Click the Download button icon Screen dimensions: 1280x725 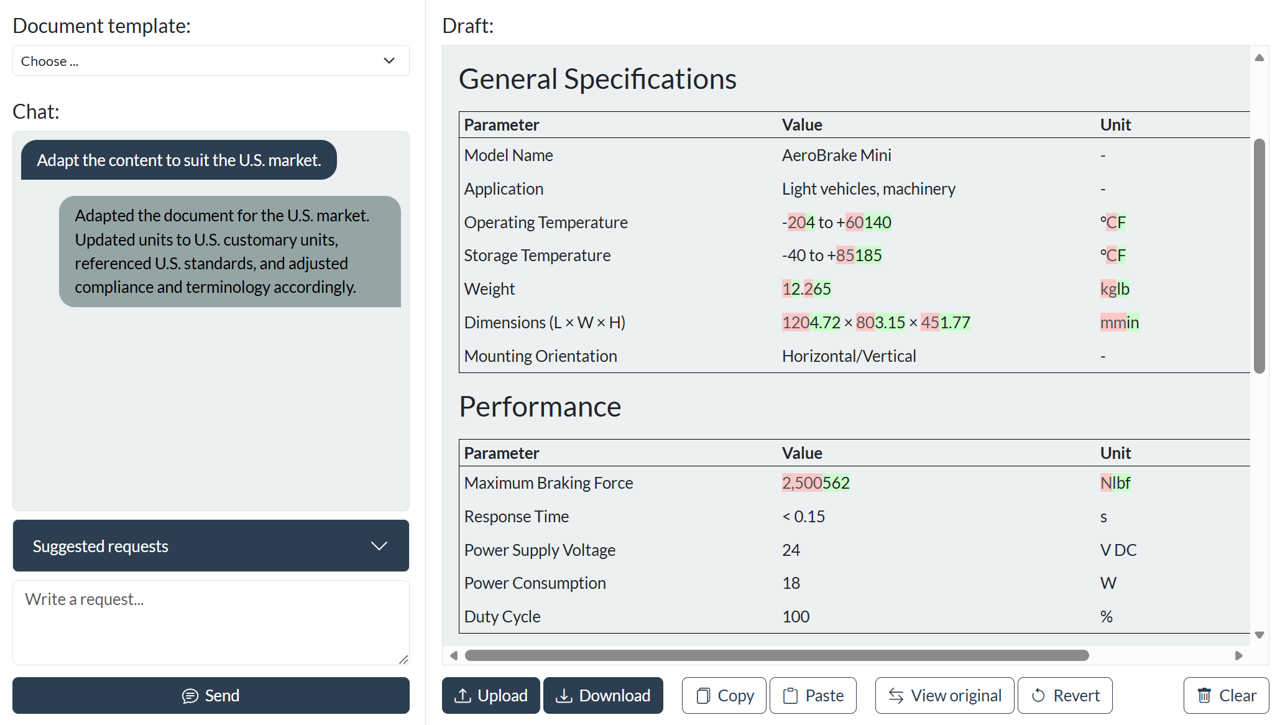point(563,695)
